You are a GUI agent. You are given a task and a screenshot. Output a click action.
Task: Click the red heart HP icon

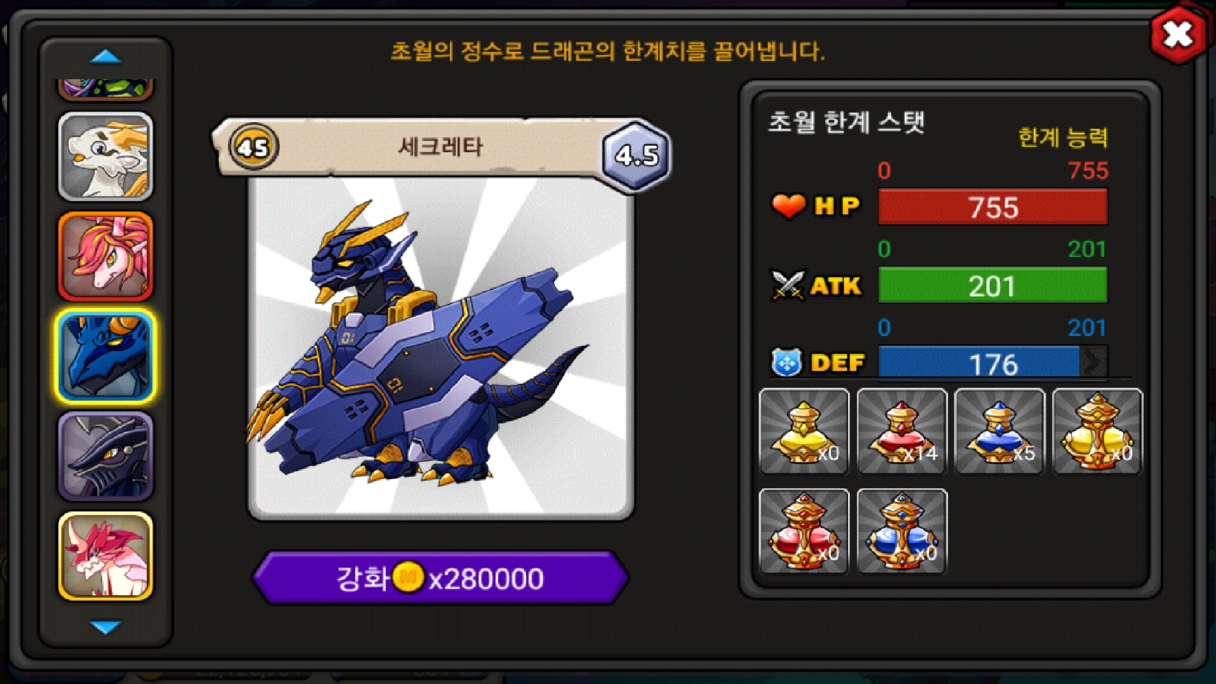(788, 206)
